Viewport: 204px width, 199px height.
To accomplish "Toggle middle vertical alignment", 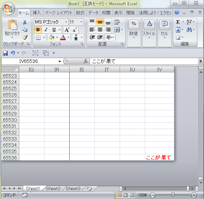I will pos(100,22).
